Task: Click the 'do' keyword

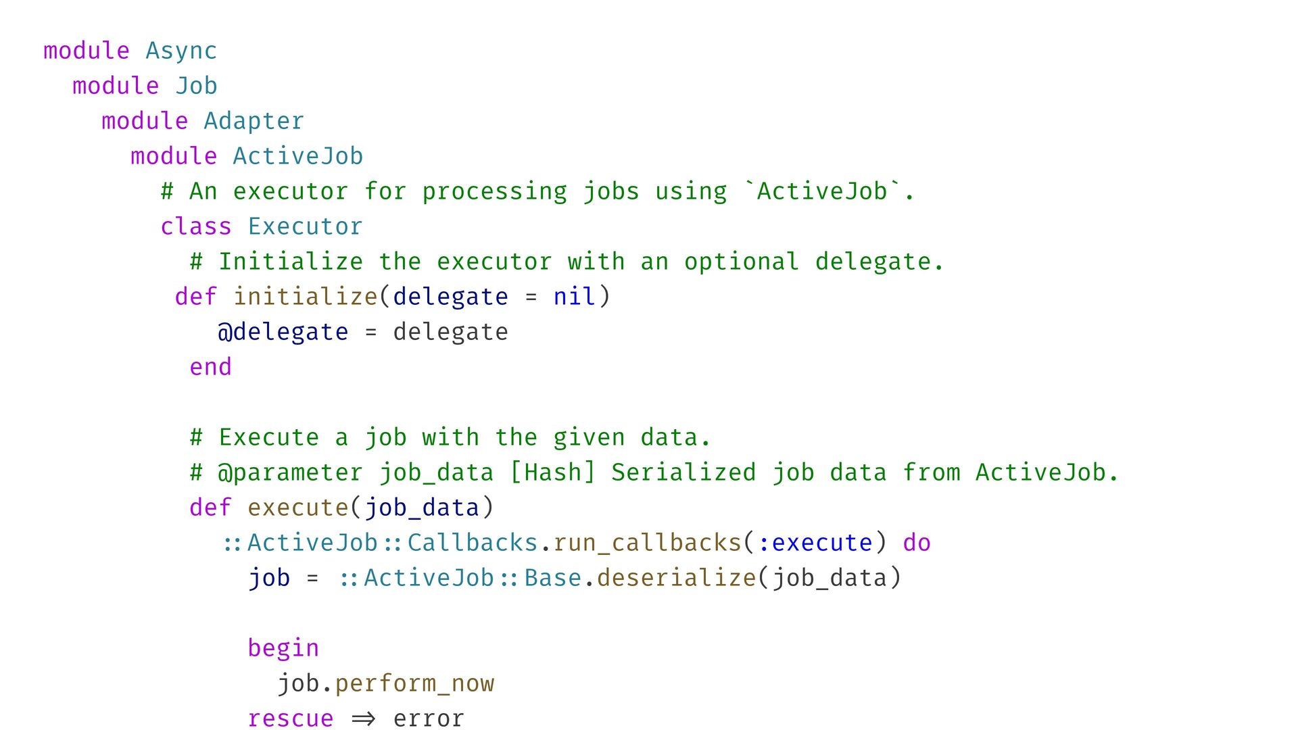Action: click(x=917, y=543)
